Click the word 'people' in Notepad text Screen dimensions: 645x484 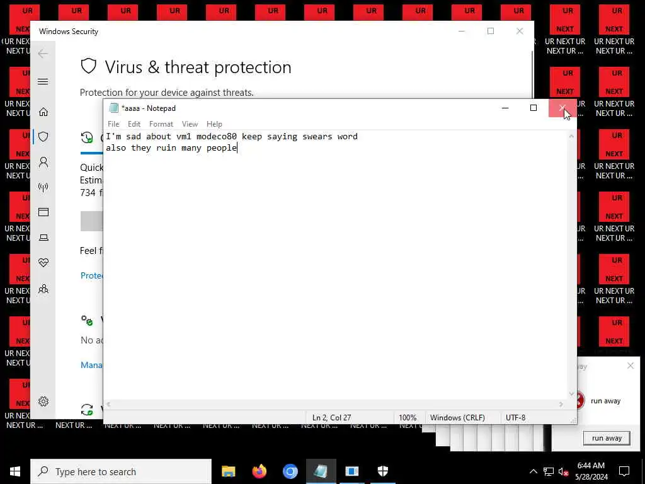pyautogui.click(x=221, y=147)
